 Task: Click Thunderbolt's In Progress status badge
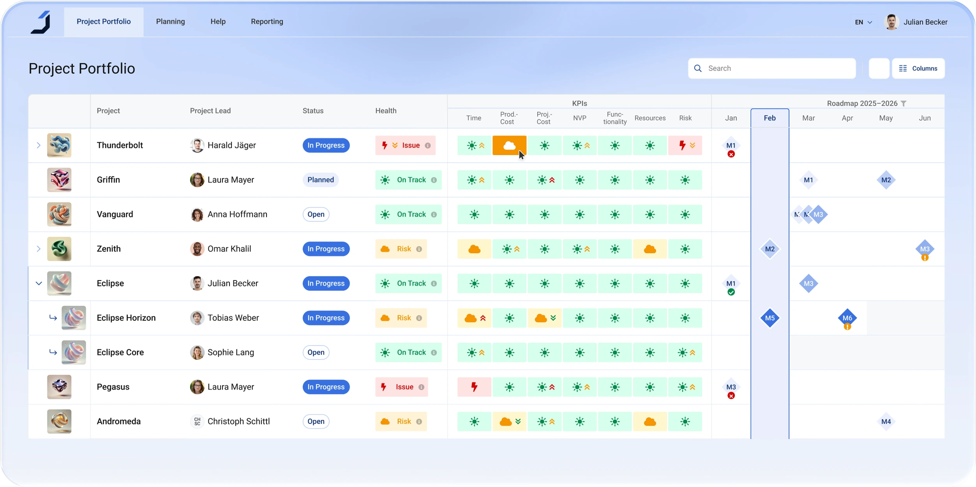click(326, 145)
